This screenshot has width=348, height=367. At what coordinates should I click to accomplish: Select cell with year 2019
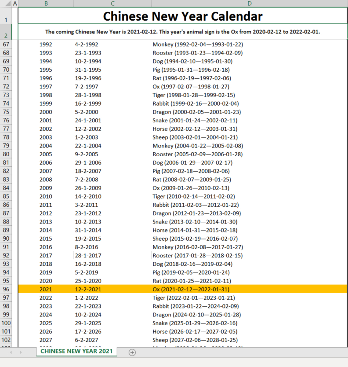pos(46,272)
